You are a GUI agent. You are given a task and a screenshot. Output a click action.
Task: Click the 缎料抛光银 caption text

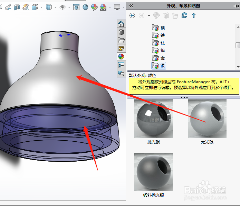(x=154, y=195)
